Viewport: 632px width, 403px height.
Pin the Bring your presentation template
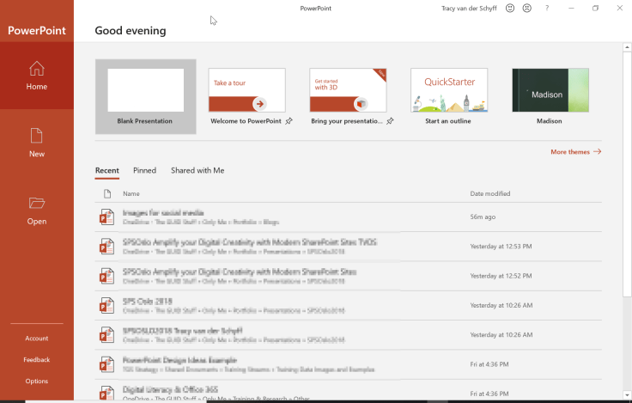tap(390, 121)
